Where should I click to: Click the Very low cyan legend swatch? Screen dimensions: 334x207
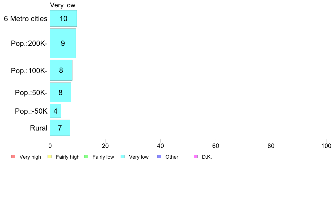(x=123, y=157)
